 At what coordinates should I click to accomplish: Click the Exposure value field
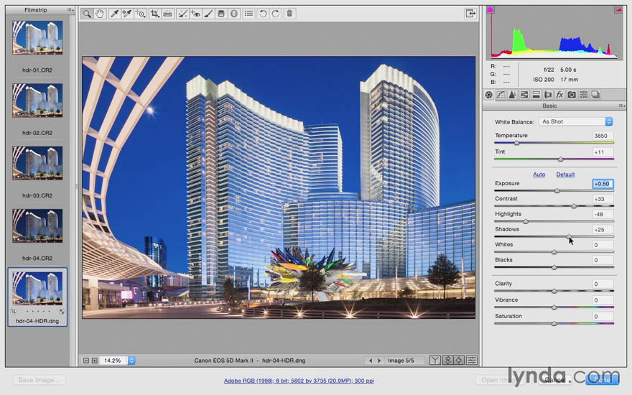(603, 184)
